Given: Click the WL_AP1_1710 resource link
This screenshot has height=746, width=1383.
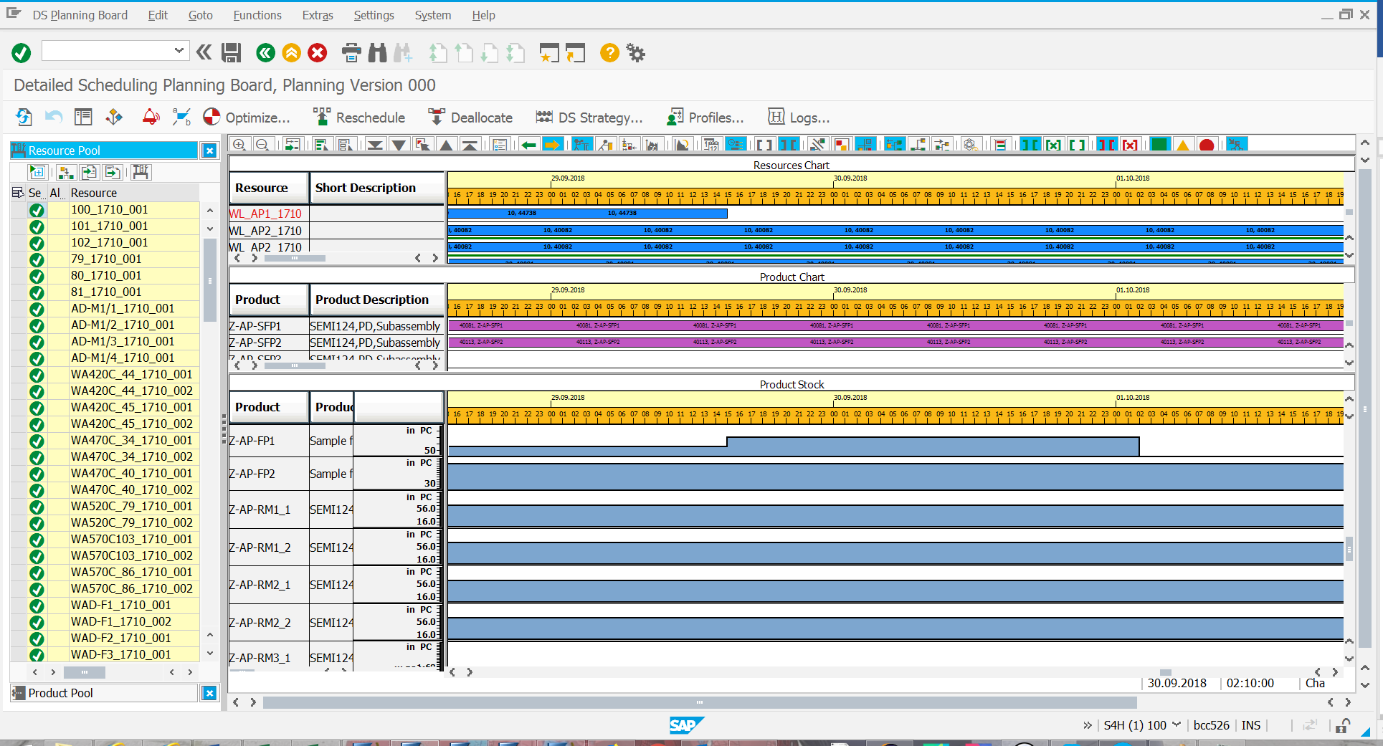Looking at the screenshot, I should click(x=265, y=213).
